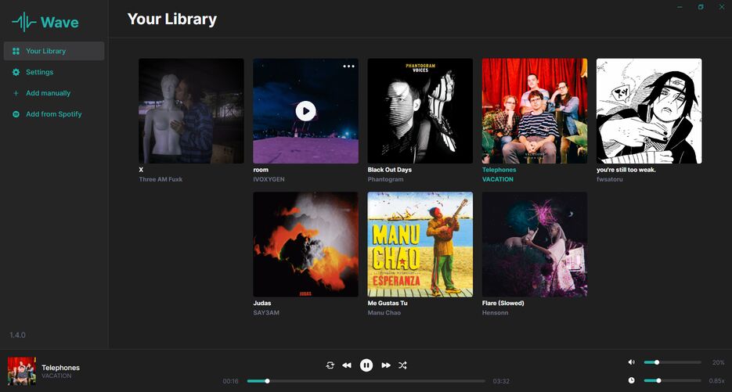Click the Black Out Days title text

point(389,170)
